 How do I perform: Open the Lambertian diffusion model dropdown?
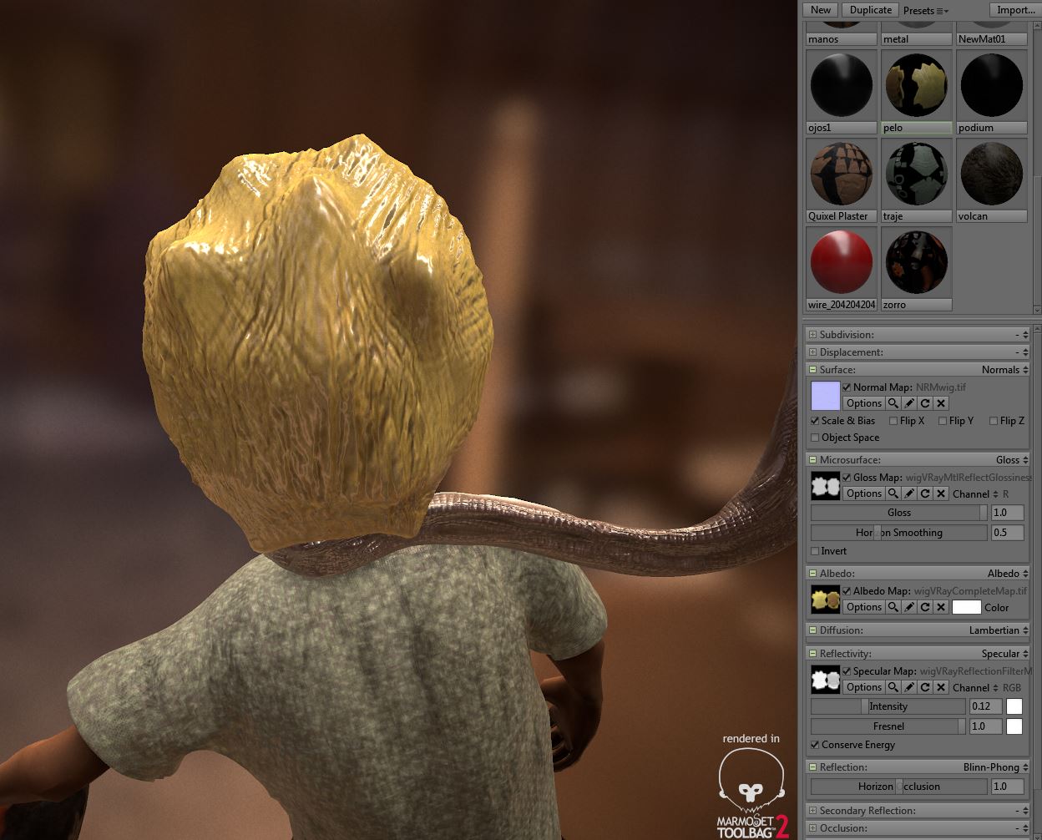pos(999,630)
